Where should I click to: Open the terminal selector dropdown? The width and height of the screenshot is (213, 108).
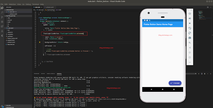tap(191, 74)
